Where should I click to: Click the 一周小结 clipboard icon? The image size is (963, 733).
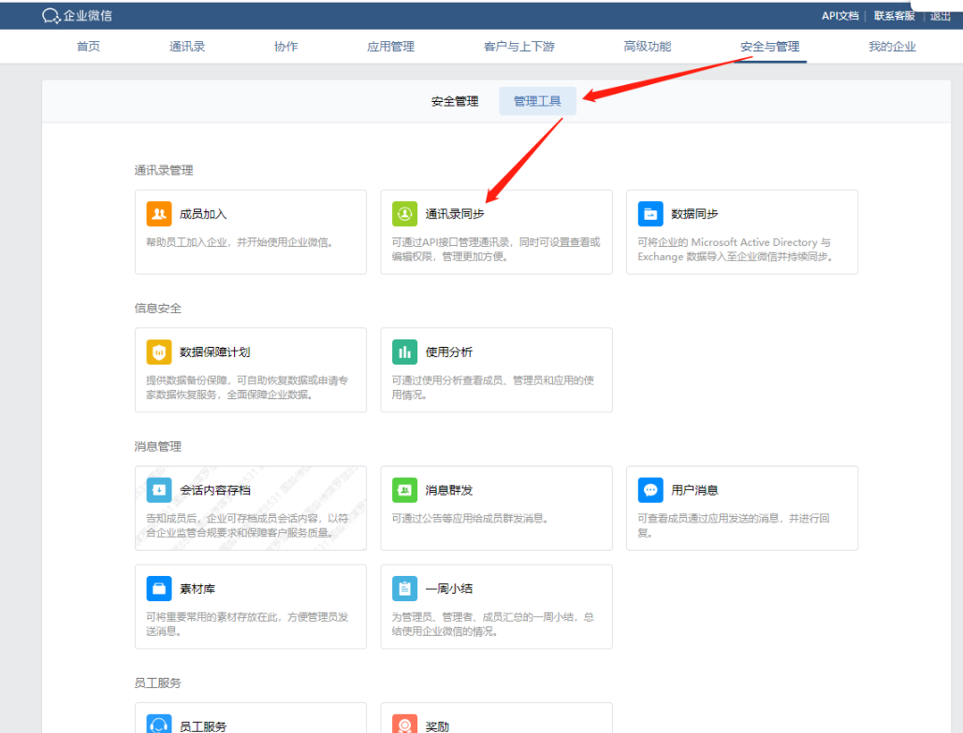coord(404,589)
